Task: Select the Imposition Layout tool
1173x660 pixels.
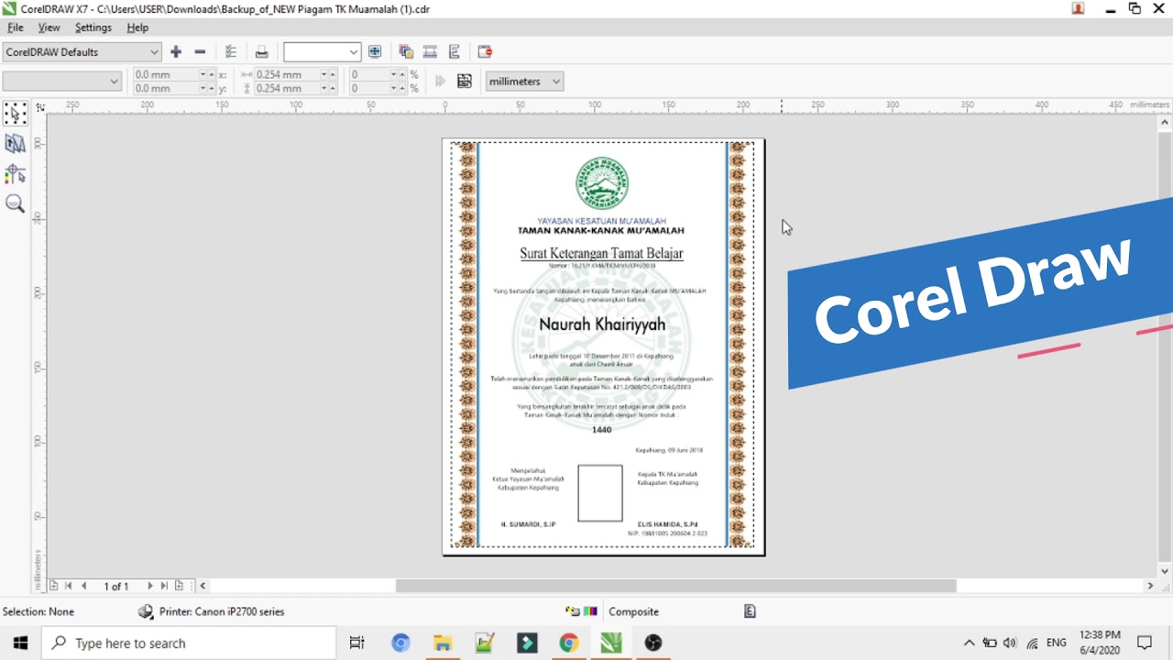Action: pos(15,144)
